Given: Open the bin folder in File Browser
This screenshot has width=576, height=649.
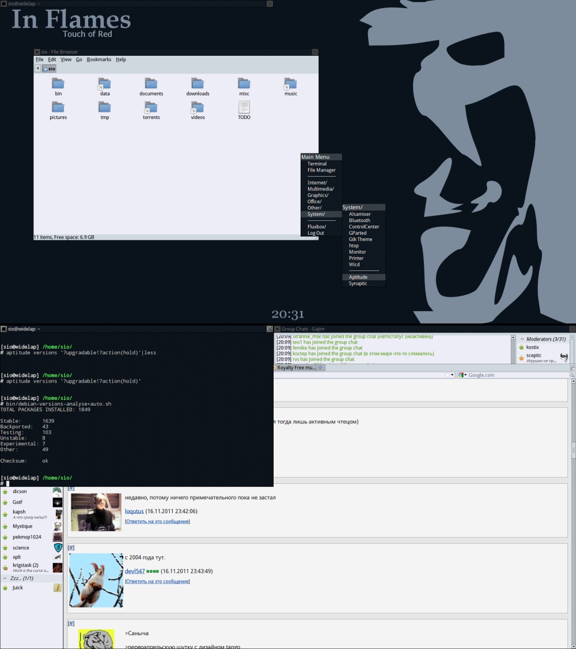Looking at the screenshot, I should [x=58, y=84].
